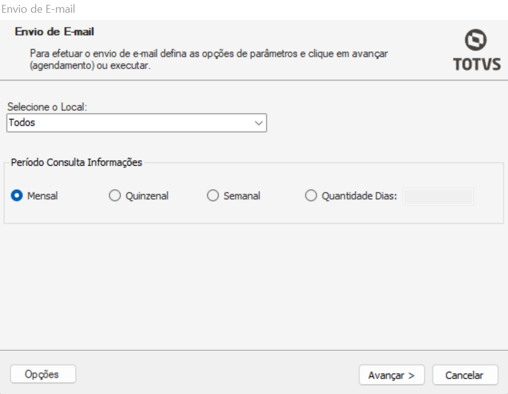Click the Período Consulta Informações group title

click(x=76, y=162)
